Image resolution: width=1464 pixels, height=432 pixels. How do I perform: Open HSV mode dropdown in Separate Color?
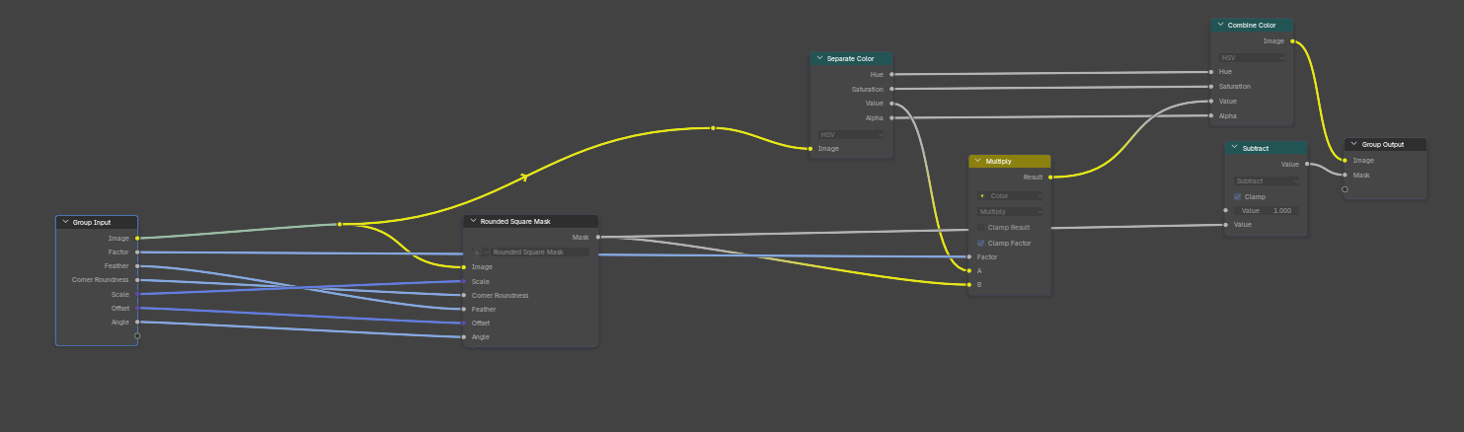click(851, 134)
